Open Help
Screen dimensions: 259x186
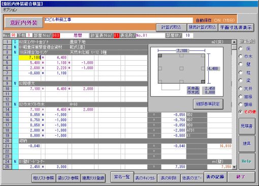click(247, 161)
